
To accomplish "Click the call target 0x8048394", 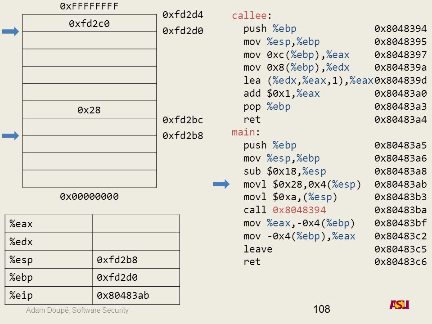I will tap(300, 210).
